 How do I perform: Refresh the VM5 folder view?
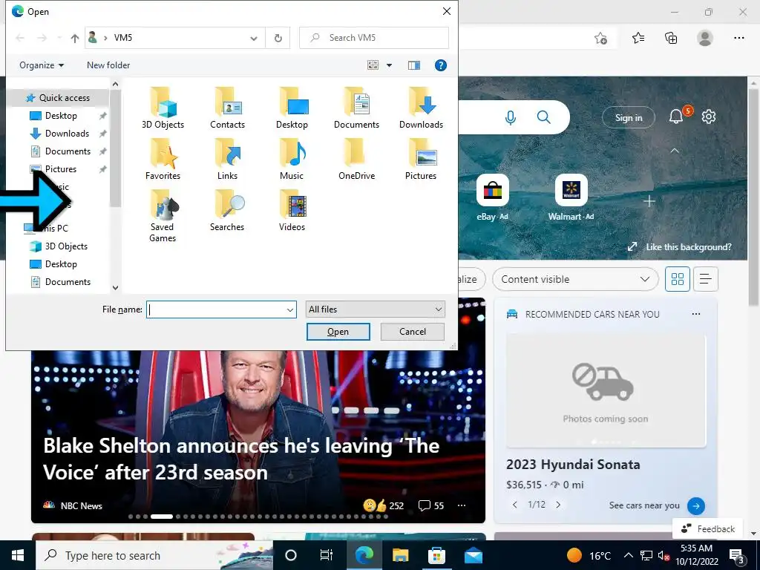tap(278, 38)
